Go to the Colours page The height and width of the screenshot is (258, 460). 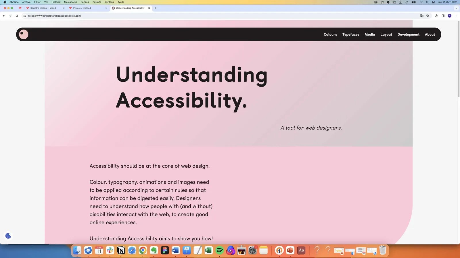point(330,34)
